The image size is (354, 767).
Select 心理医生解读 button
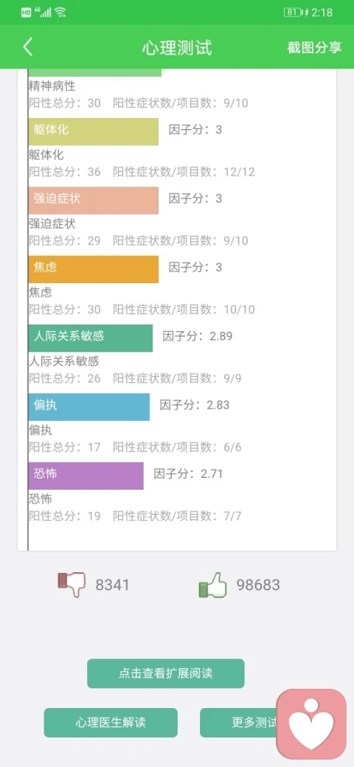click(111, 722)
